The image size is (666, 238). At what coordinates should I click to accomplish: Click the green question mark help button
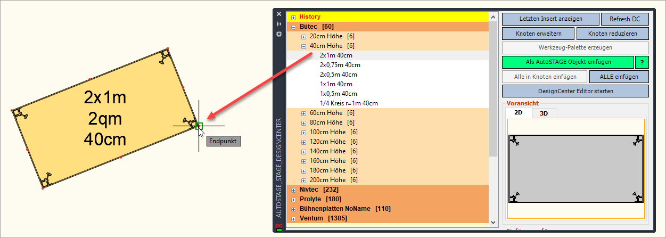tap(642, 62)
